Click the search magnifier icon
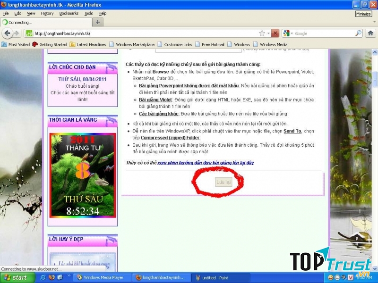This screenshot has height=283, width=378. 358,33
